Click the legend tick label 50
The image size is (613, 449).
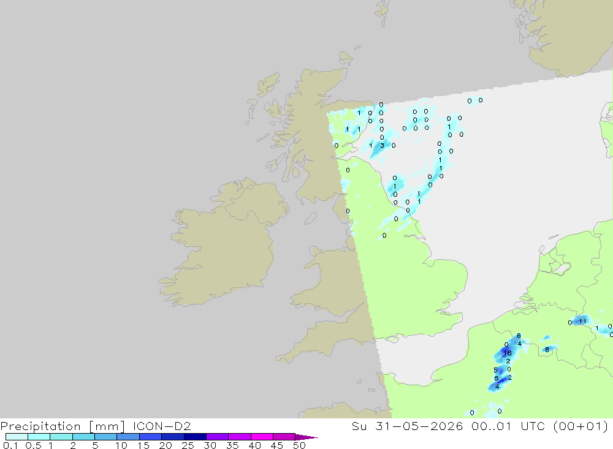299,445
